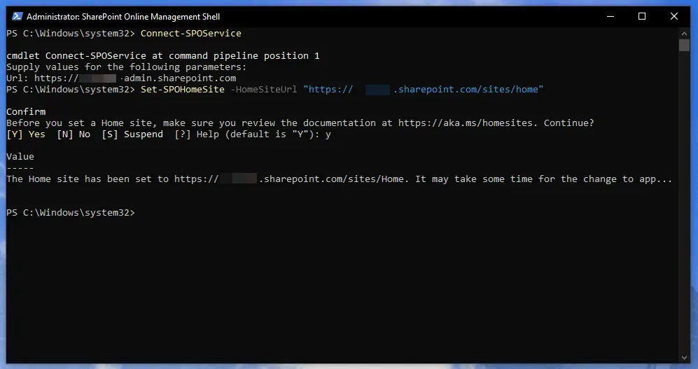The height and width of the screenshot is (369, 698).
Task: Click the PowerShell icon in title bar
Action: click(x=17, y=17)
